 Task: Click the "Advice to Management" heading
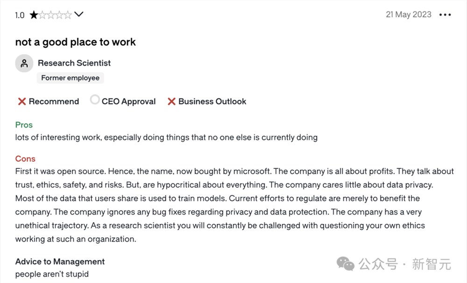tap(60, 262)
